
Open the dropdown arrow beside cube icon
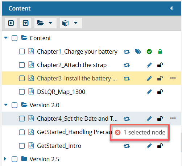(x=76, y=23)
